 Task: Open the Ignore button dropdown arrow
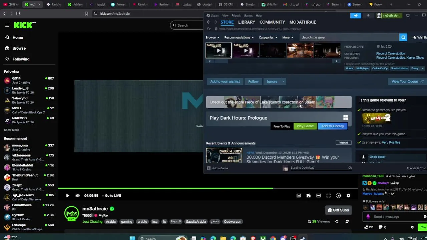click(284, 81)
